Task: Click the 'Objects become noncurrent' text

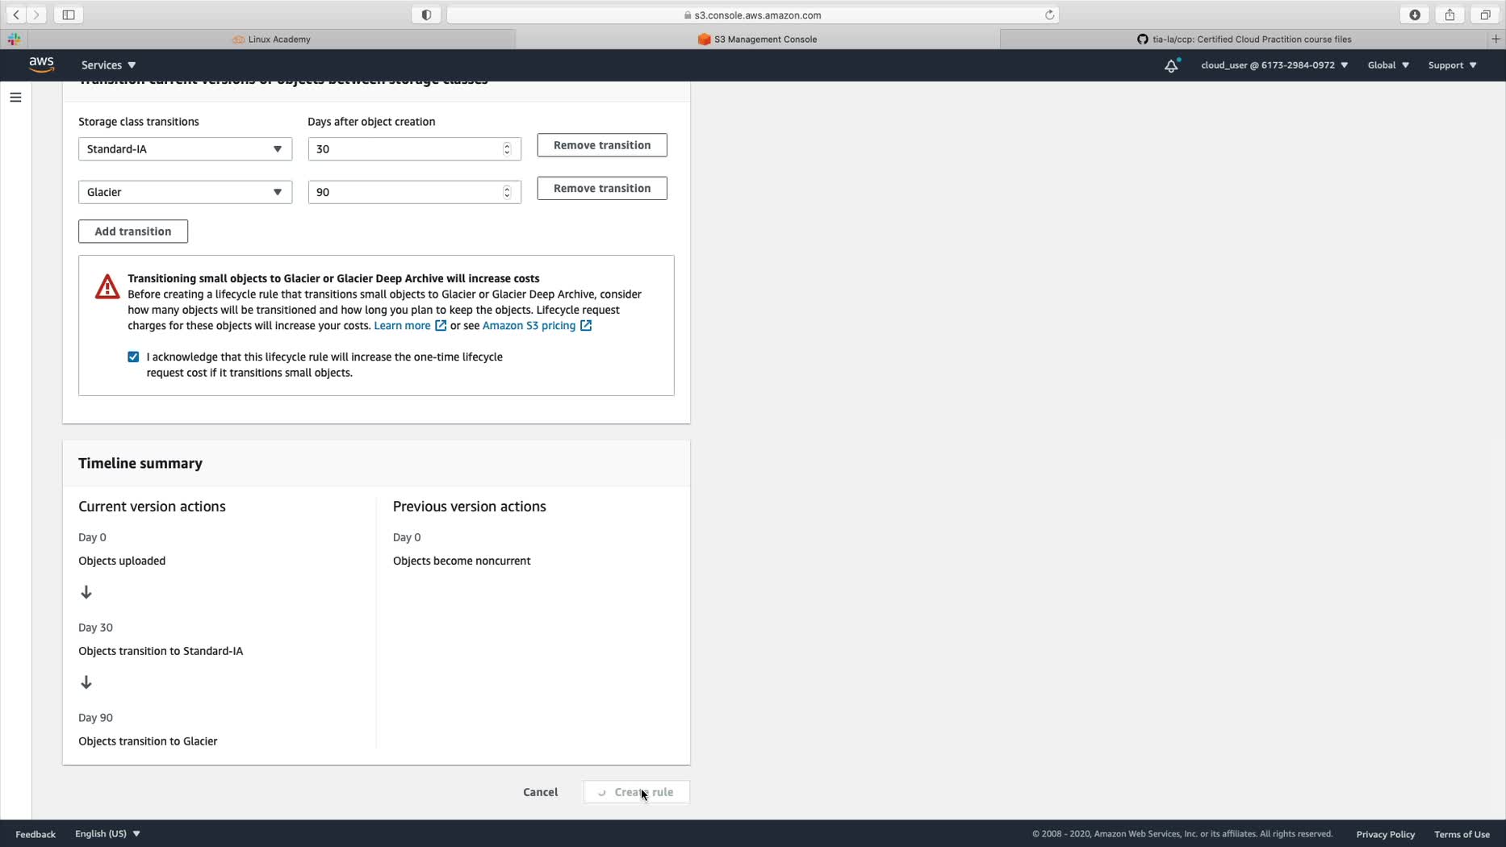Action: pyautogui.click(x=462, y=561)
